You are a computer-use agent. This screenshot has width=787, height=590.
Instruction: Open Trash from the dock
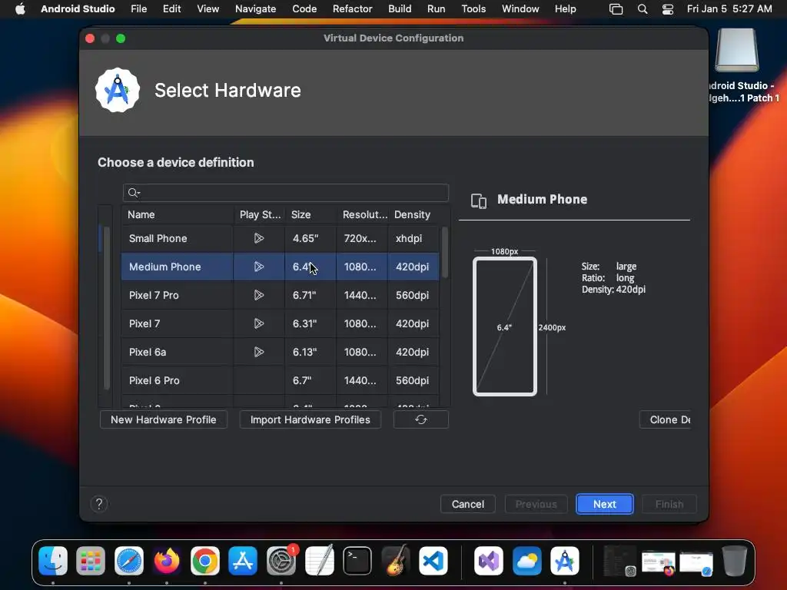tap(734, 560)
